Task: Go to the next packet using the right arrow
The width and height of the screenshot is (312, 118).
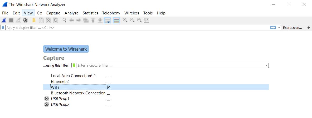Action: [79, 20]
